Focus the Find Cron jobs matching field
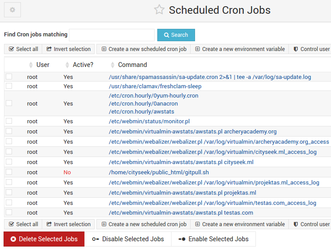This screenshot has height=251, width=331. point(112,35)
